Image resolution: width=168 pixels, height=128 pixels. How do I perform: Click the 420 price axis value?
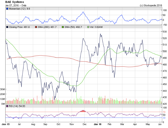point(165,104)
